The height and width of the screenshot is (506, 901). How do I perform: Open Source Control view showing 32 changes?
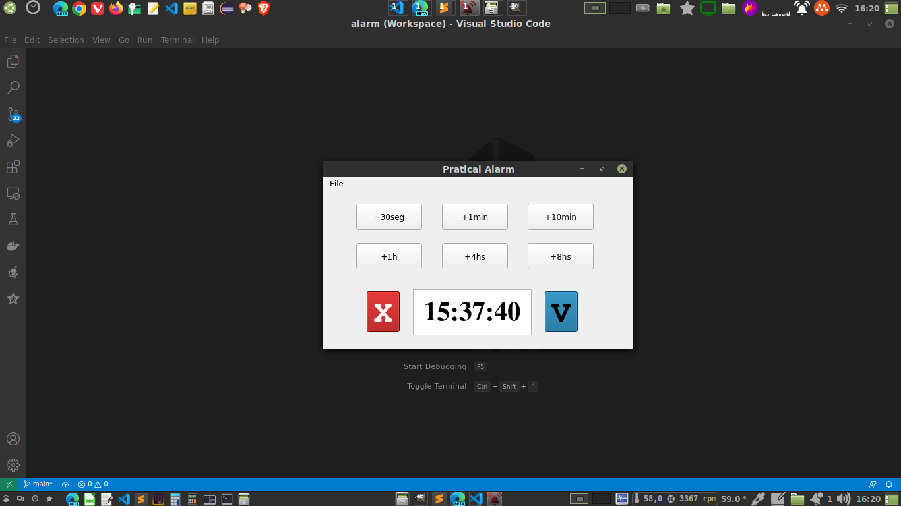tap(13, 113)
